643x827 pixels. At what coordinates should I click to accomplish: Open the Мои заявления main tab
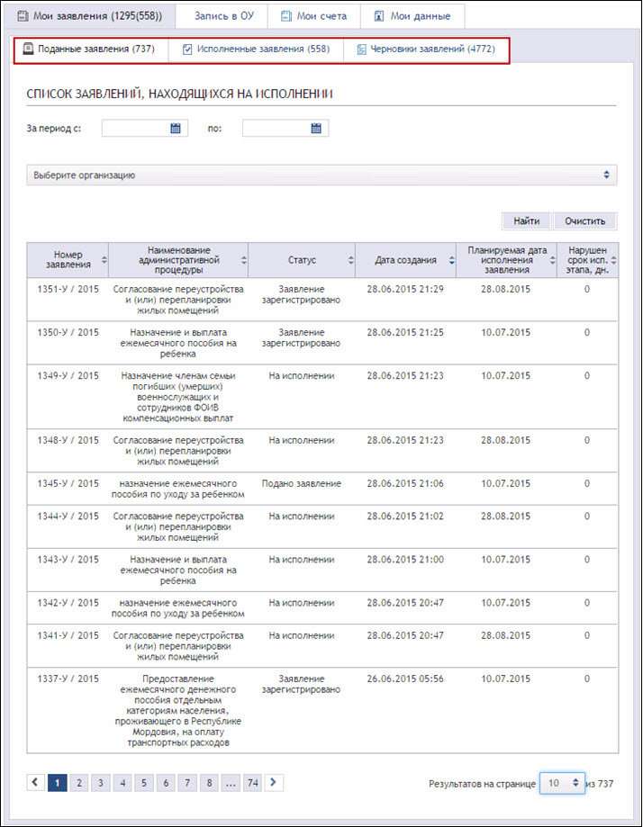click(89, 16)
